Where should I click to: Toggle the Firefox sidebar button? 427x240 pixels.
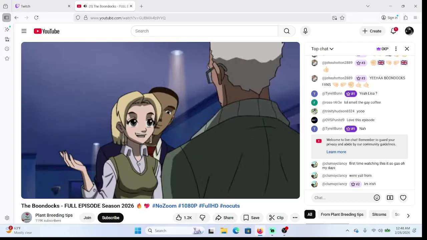[x=6, y=18]
